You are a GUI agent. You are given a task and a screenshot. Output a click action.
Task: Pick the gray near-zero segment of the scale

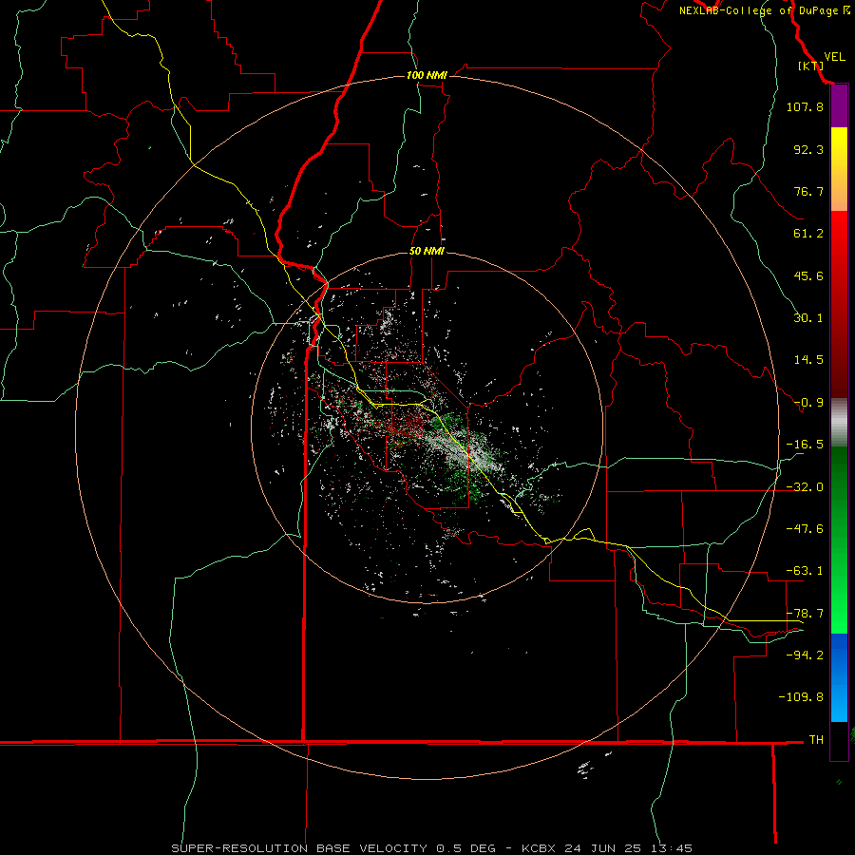tap(839, 423)
